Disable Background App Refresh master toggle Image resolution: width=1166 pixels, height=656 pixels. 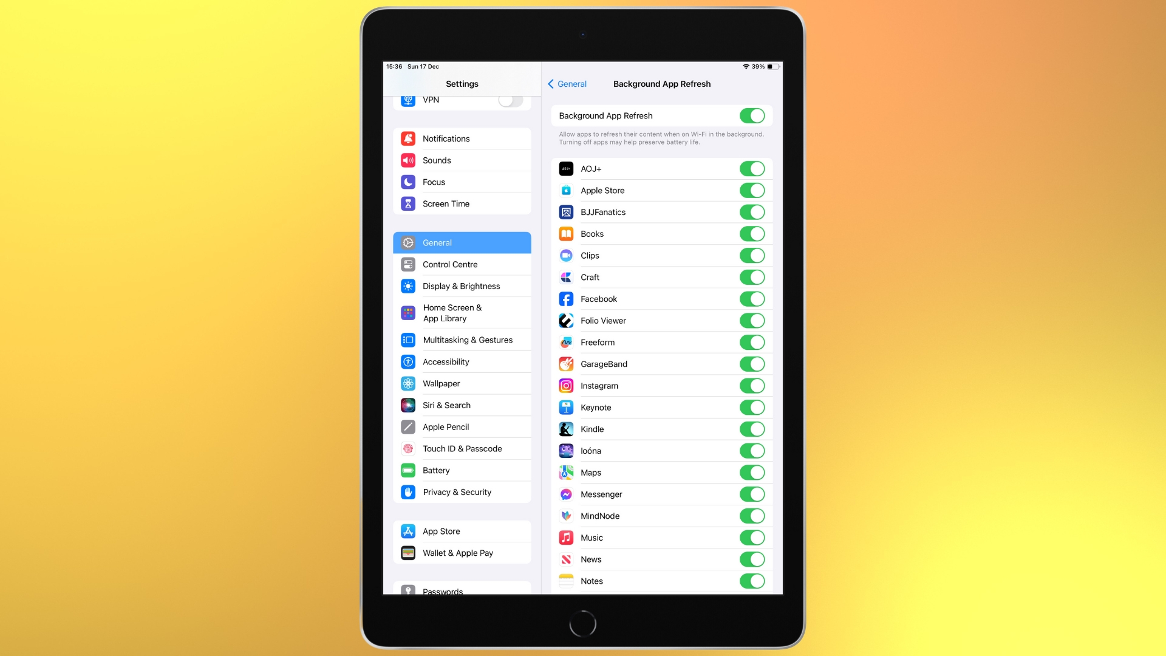752,115
